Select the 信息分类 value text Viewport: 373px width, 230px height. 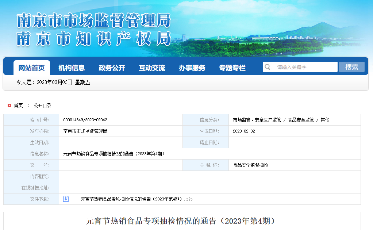coord(281,120)
